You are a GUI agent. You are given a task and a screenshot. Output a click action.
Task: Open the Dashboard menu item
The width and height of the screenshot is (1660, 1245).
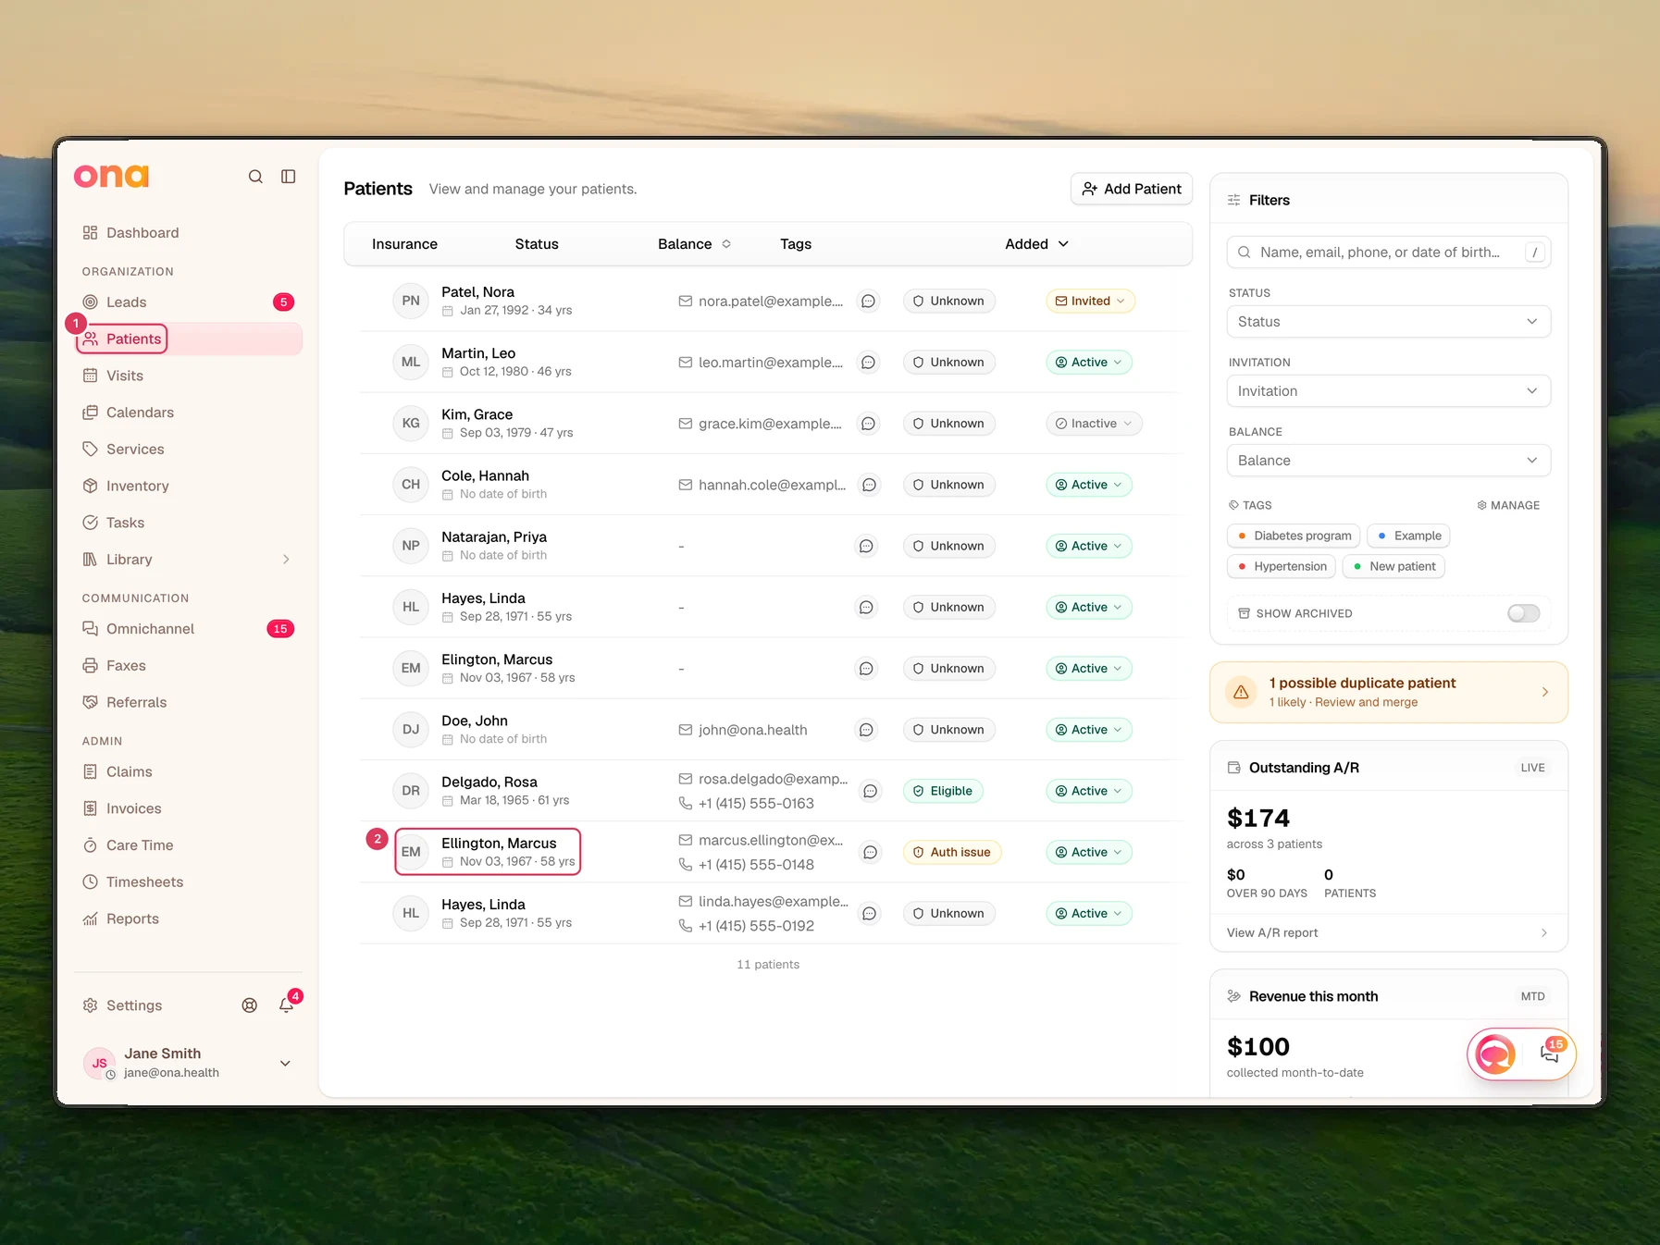coord(188,233)
